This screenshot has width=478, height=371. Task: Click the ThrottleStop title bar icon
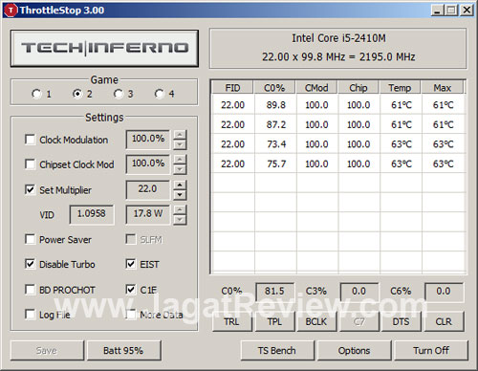pyautogui.click(x=11, y=11)
